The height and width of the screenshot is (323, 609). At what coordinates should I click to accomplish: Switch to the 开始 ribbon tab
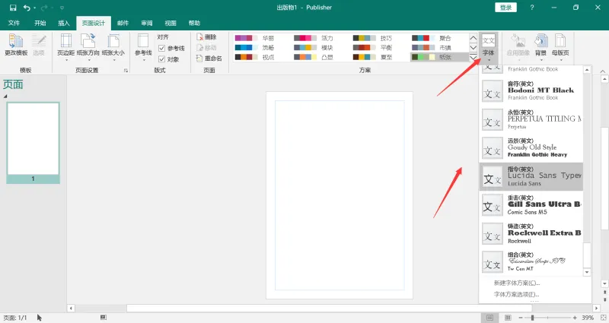click(x=40, y=23)
